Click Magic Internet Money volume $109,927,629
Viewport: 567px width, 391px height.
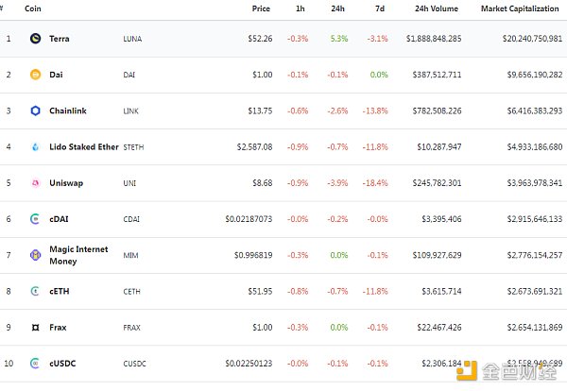click(x=437, y=255)
